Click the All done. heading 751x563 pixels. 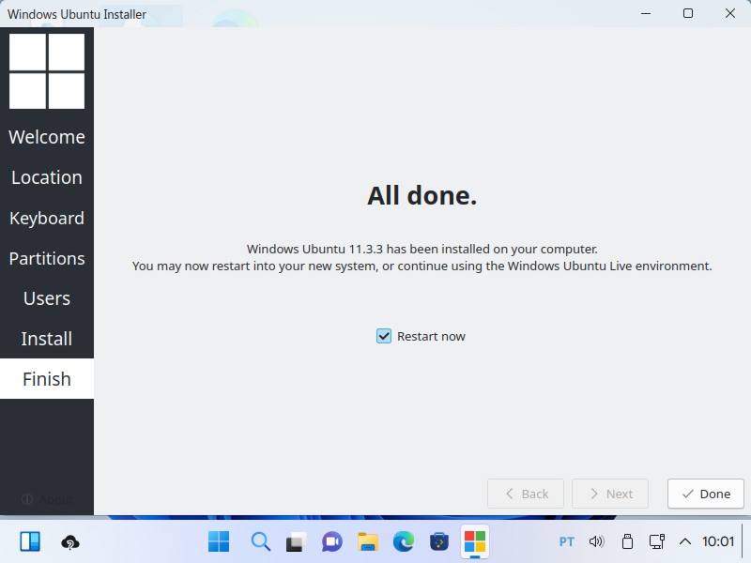[421, 196]
